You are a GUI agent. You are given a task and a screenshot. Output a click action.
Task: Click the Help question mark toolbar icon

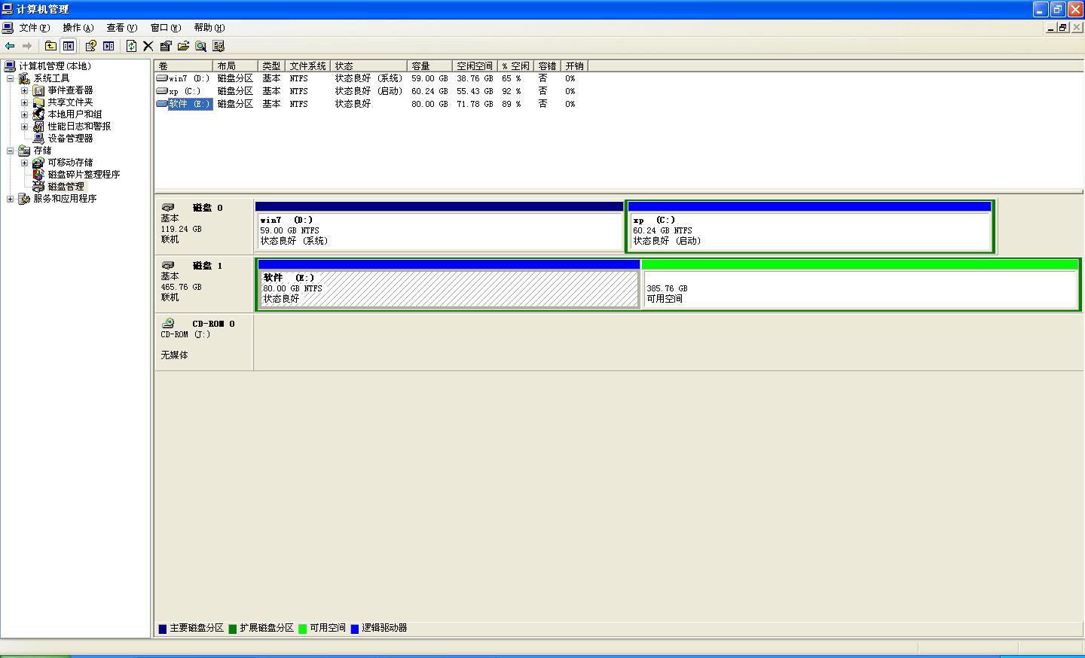point(90,46)
